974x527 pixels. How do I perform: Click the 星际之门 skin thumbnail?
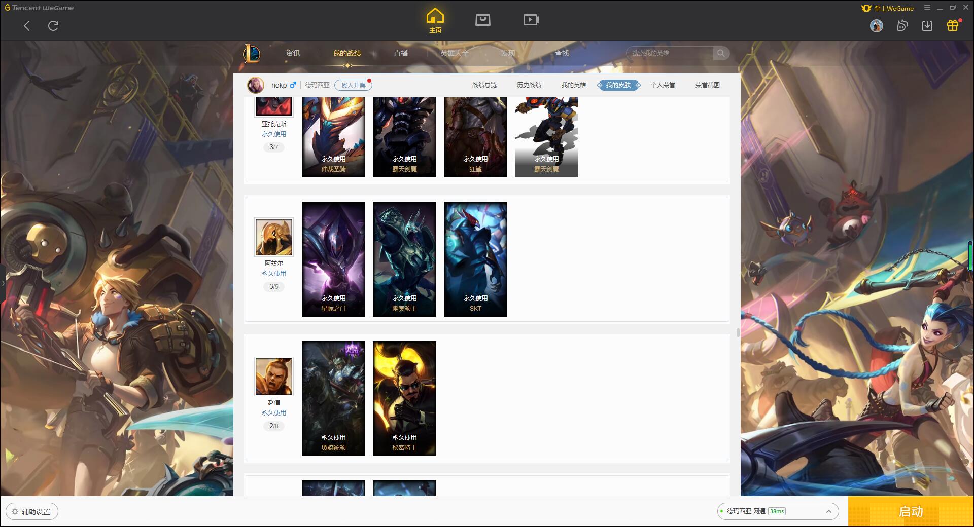click(x=333, y=259)
